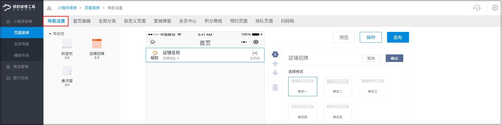The height and width of the screenshot is (125, 502).
Task: Select the 悬浮窗 floating window component
Action: 67,71
